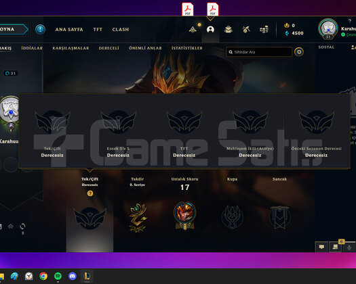Click League of Legends taskbar icon
The width and height of the screenshot is (356, 284).
87,276
